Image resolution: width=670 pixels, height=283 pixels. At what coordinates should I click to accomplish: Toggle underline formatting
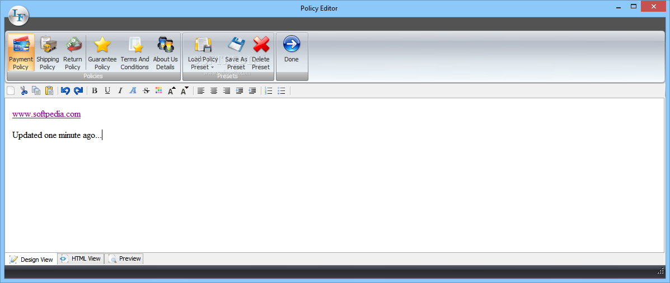click(107, 90)
